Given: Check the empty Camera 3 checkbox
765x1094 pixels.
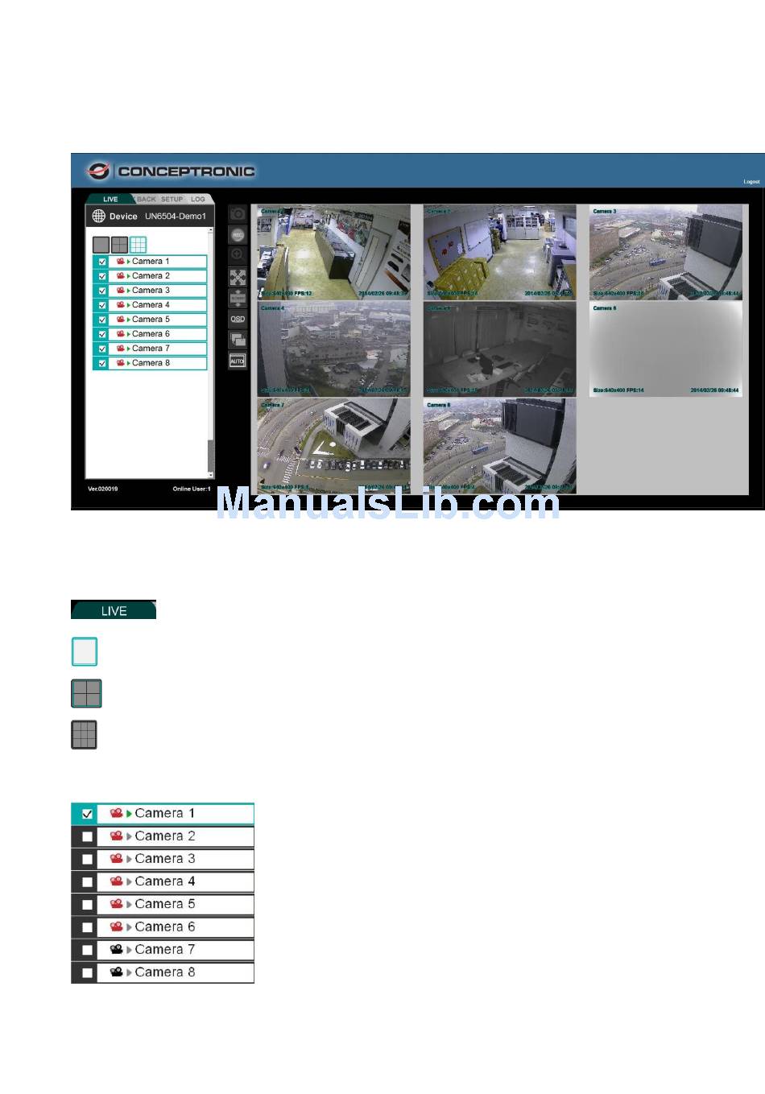Looking at the screenshot, I should point(87,859).
